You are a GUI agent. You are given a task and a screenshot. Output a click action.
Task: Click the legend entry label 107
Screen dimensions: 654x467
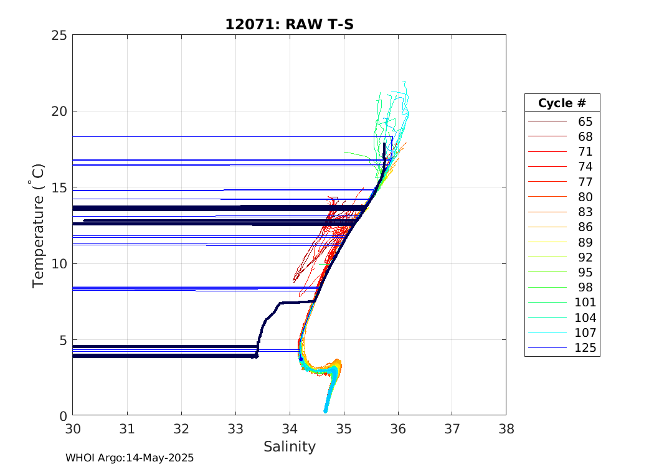tap(585, 333)
